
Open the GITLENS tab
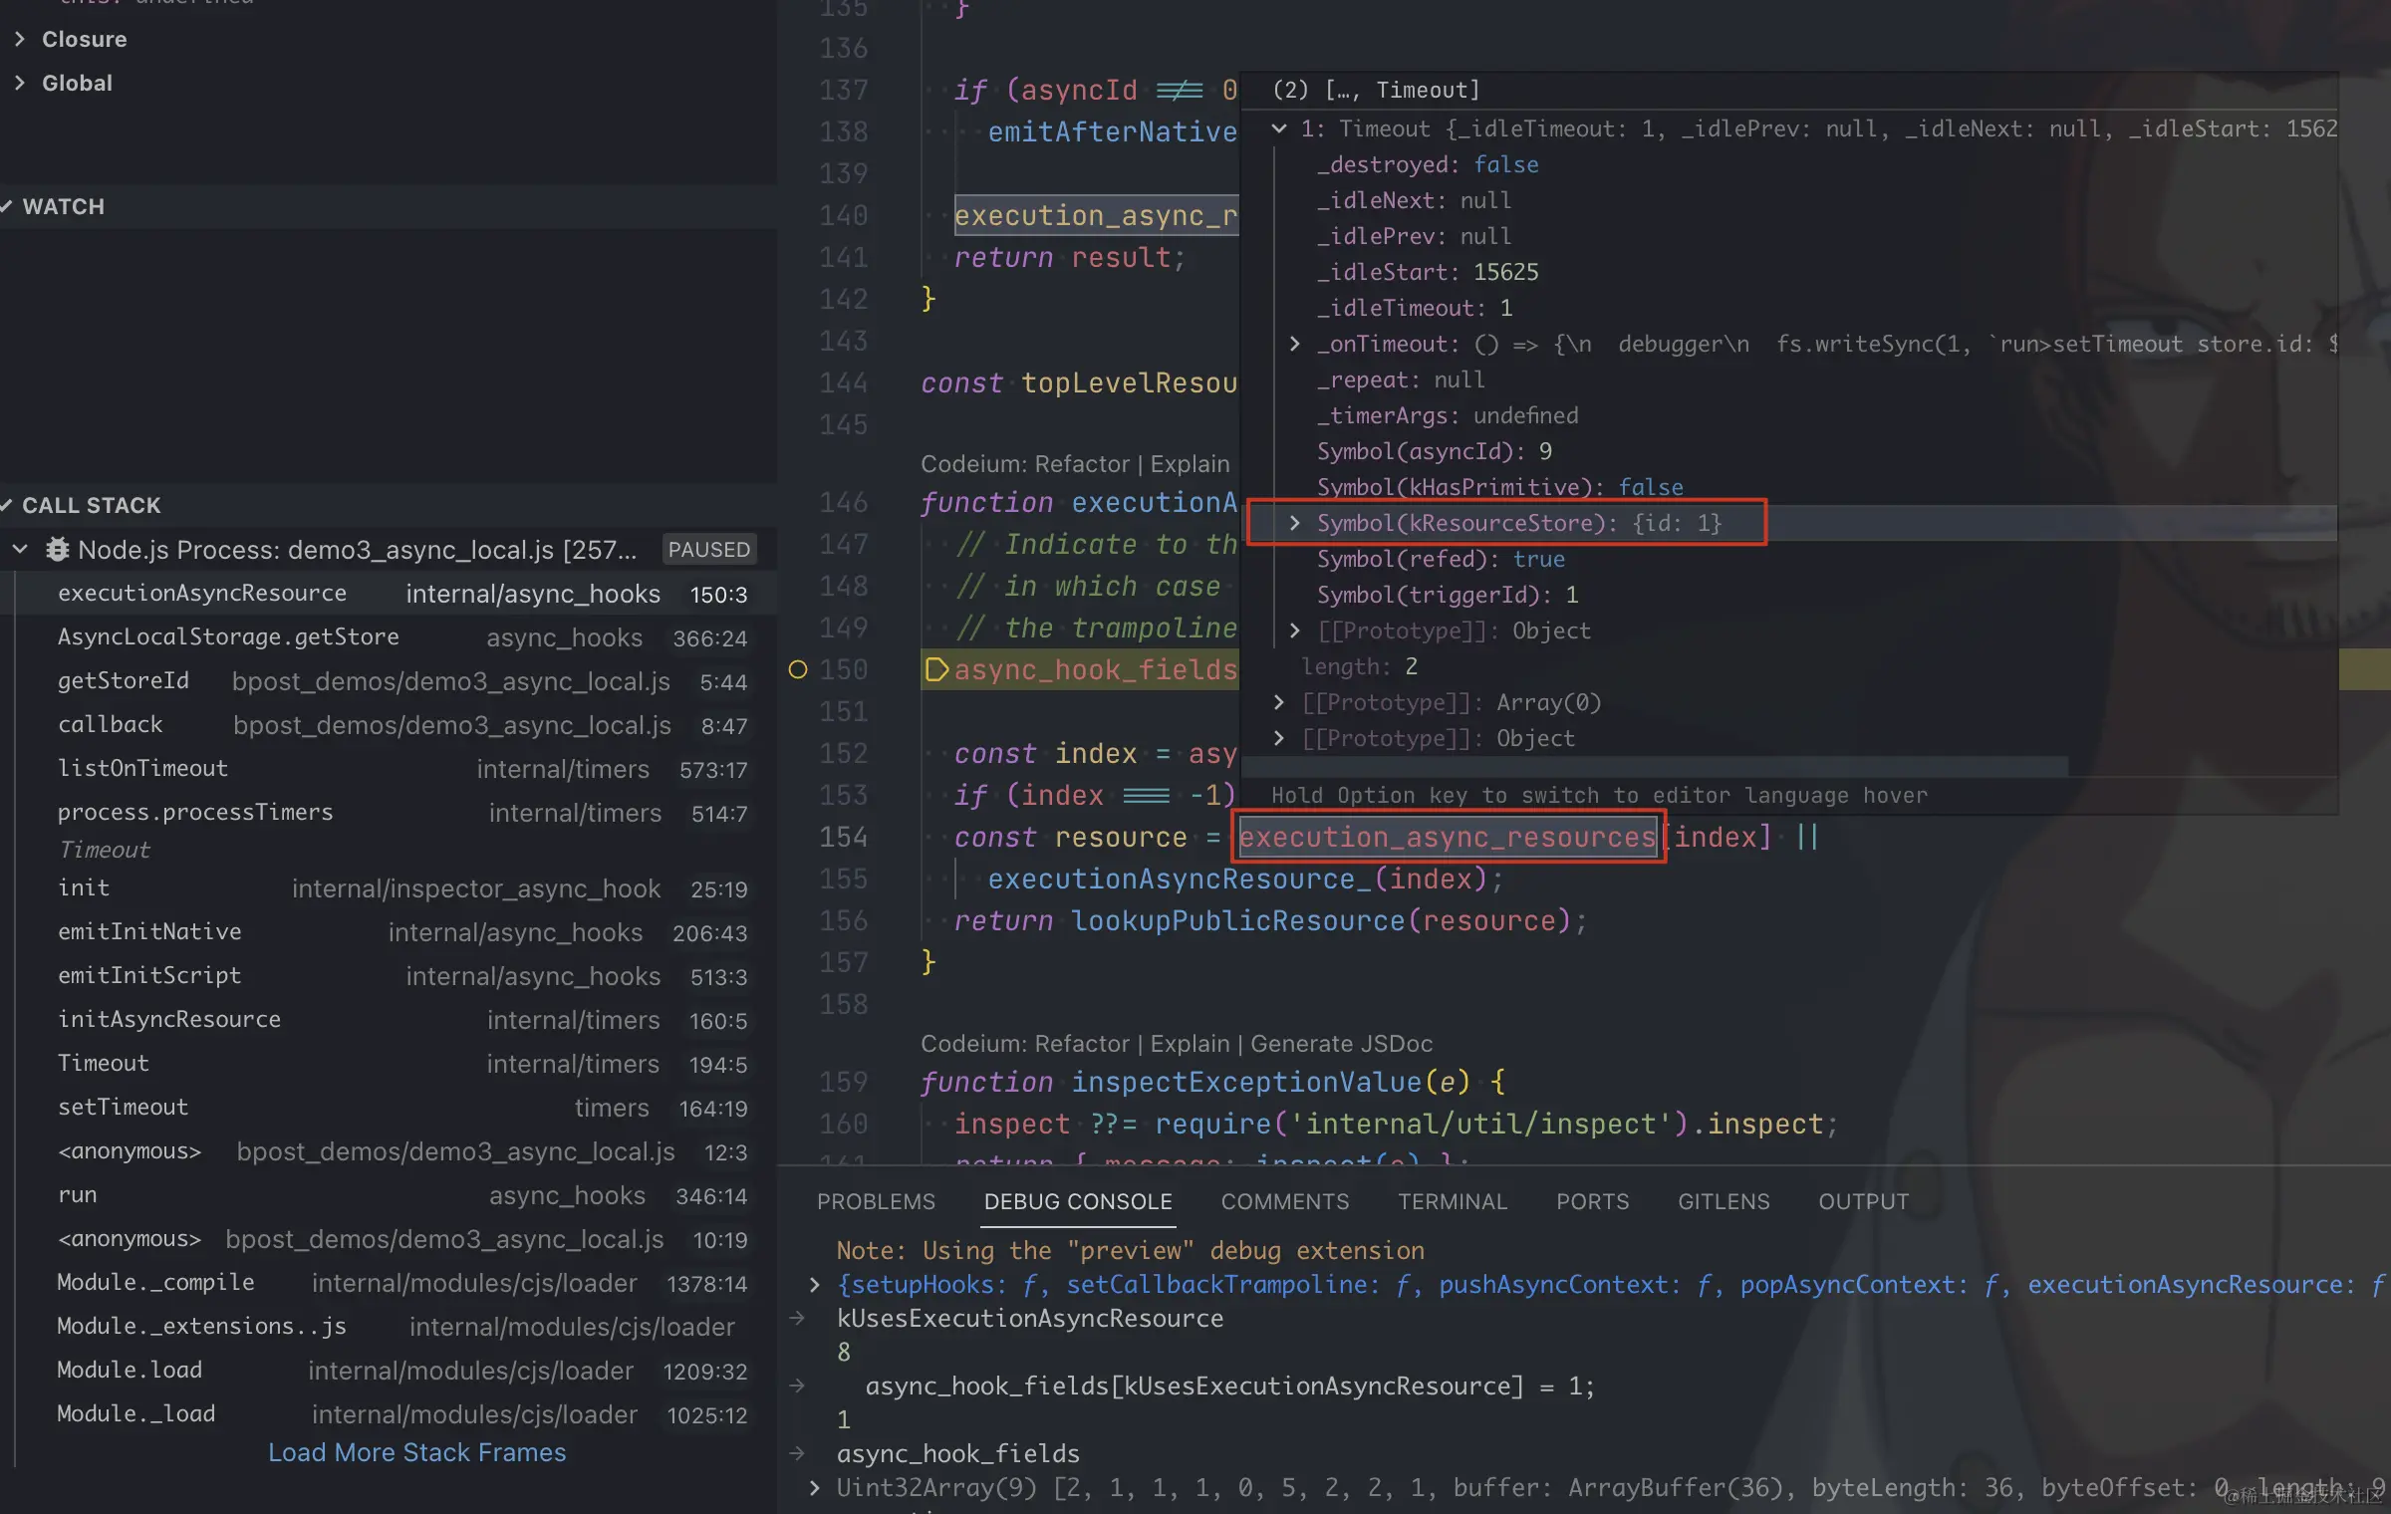(1724, 1201)
